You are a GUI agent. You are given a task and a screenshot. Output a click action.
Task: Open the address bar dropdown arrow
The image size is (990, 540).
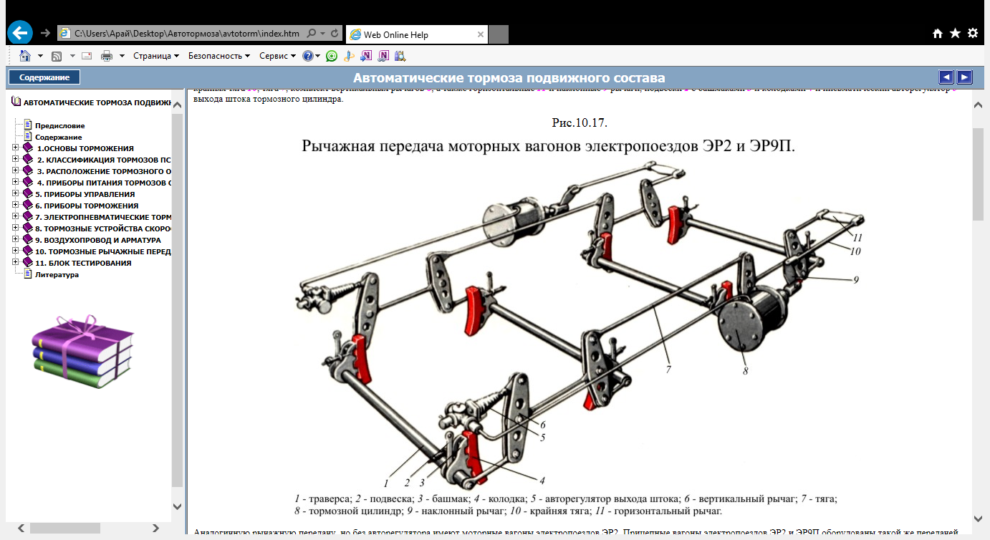323,34
